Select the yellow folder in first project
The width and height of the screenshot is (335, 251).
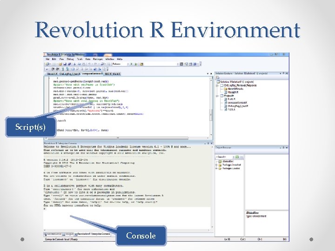point(225,89)
